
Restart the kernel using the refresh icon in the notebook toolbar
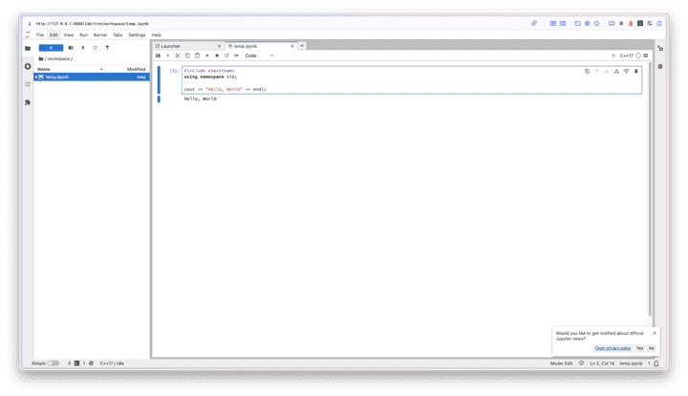[226, 55]
